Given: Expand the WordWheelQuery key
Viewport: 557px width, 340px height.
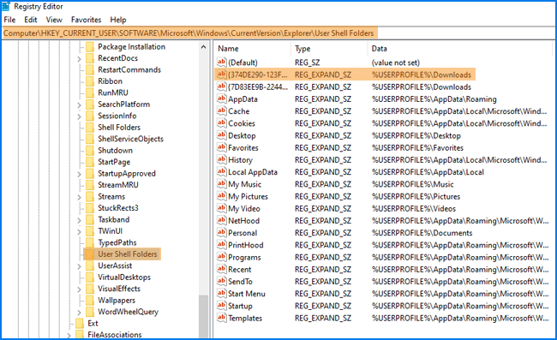Looking at the screenshot, I should click(x=79, y=313).
